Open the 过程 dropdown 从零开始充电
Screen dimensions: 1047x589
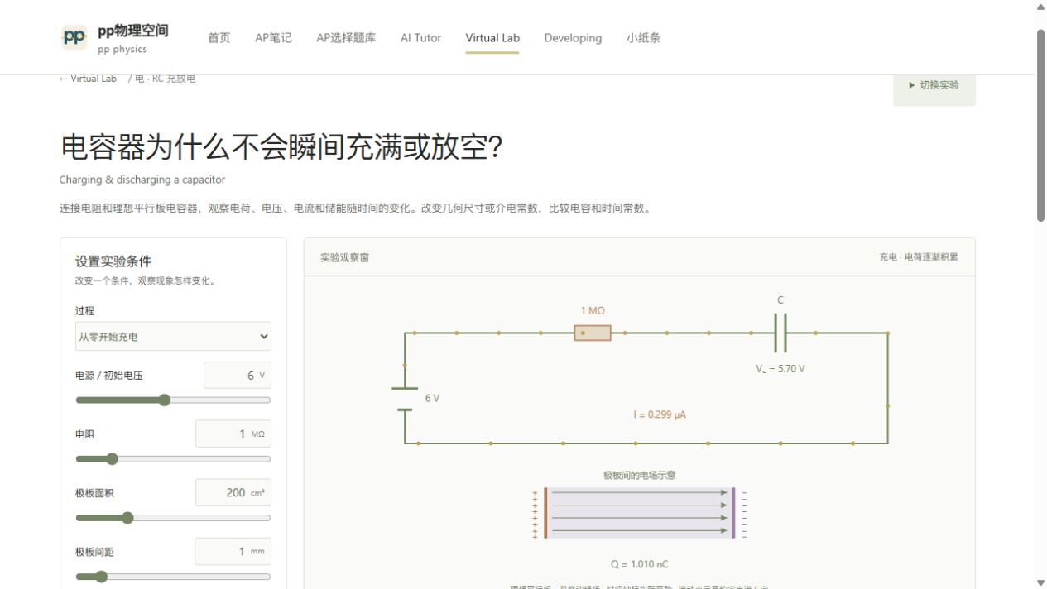[173, 337]
